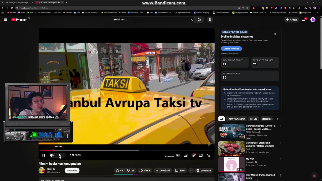Open Garlic Butter Steaks title link
Image resolution: width=322 pixels, height=181 pixels.
260,144
